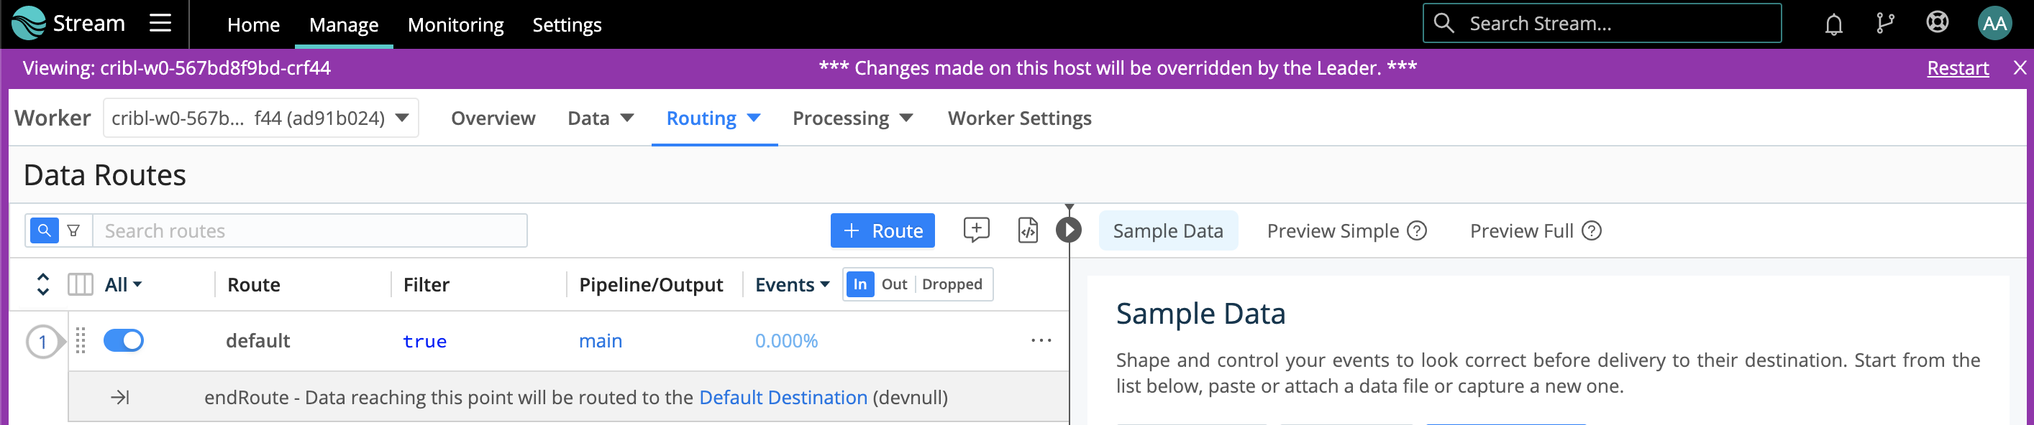The height and width of the screenshot is (425, 2034).
Task: Open the worker selector dropdown
Action: coord(260,118)
